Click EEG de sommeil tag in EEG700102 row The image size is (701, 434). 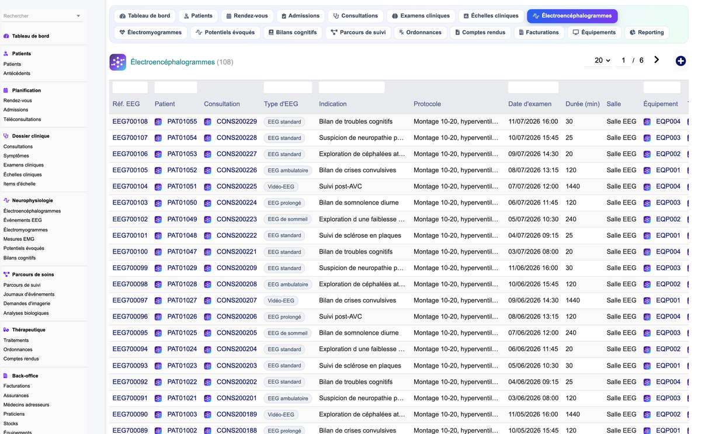point(288,219)
